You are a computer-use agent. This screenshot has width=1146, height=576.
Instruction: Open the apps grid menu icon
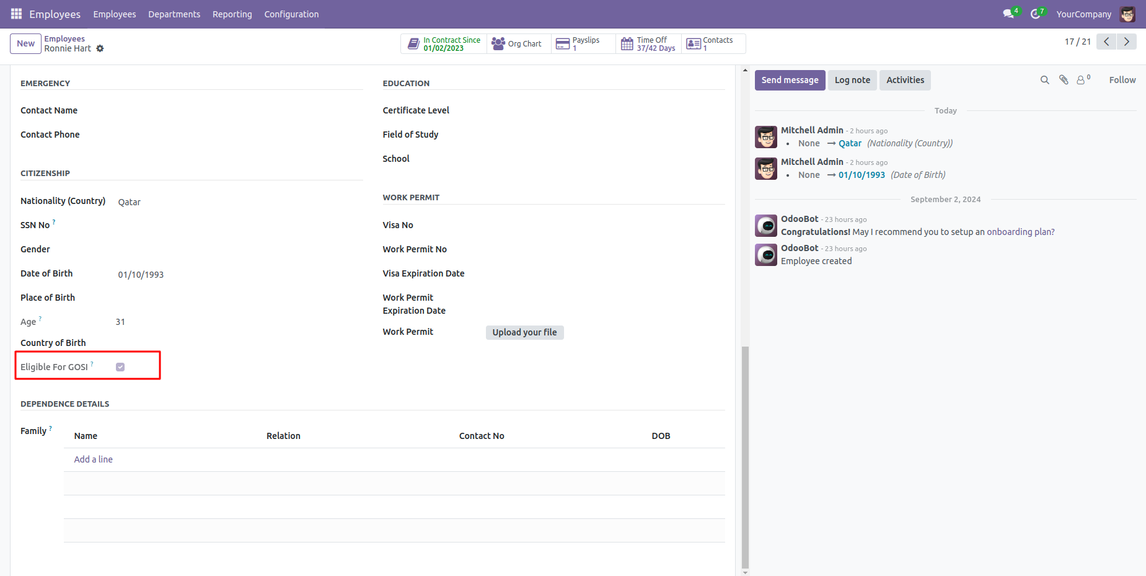[16, 14]
